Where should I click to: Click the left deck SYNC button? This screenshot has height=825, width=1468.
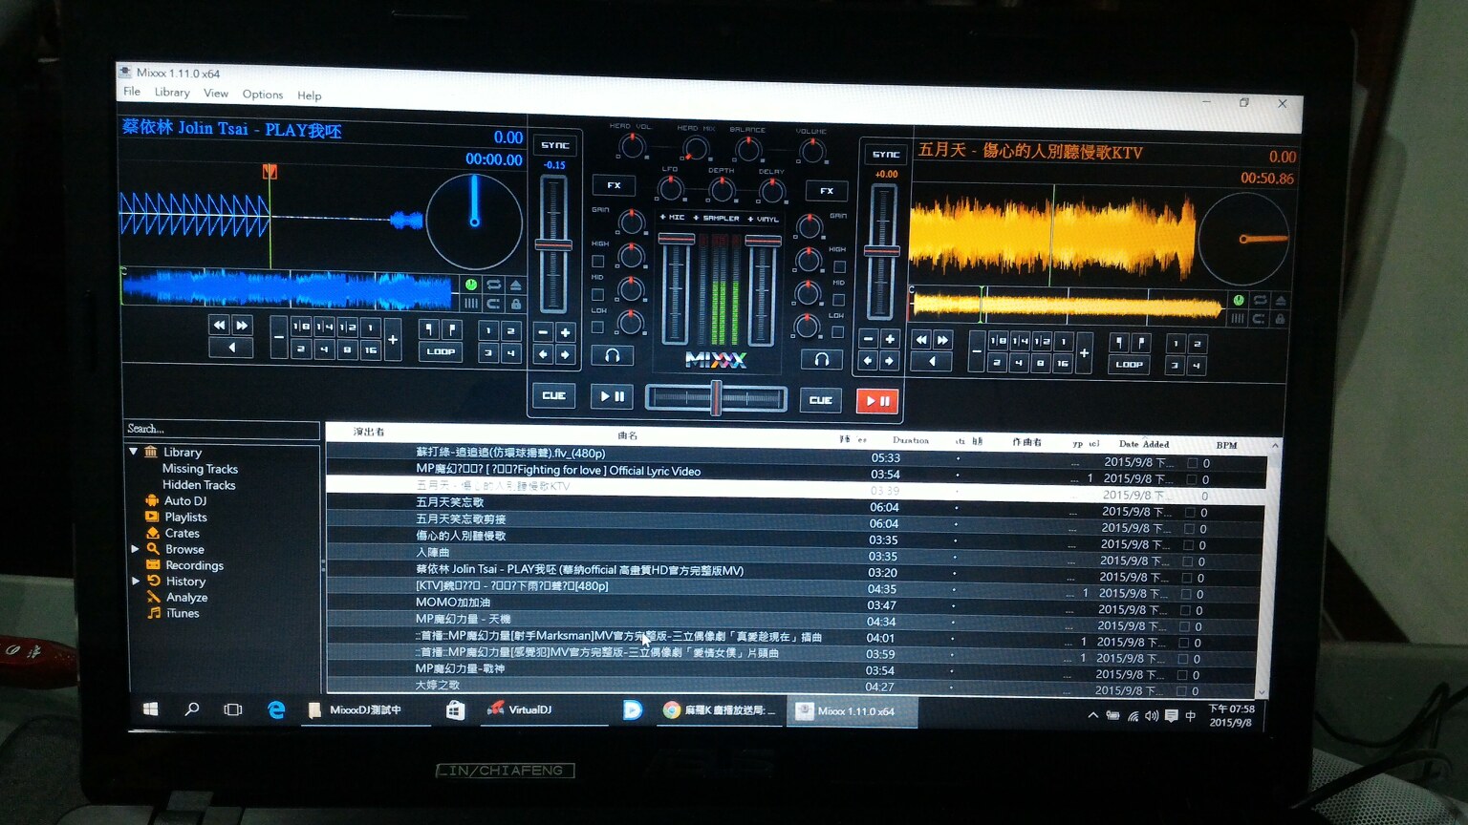[x=554, y=145]
